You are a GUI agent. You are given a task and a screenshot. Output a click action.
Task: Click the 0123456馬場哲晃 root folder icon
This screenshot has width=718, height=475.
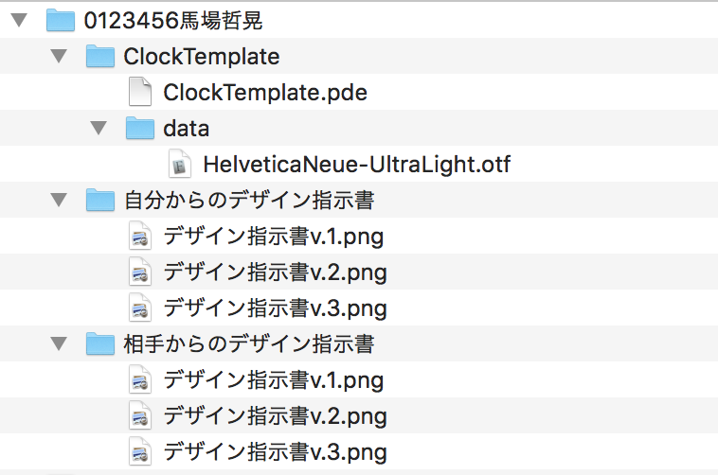60,20
